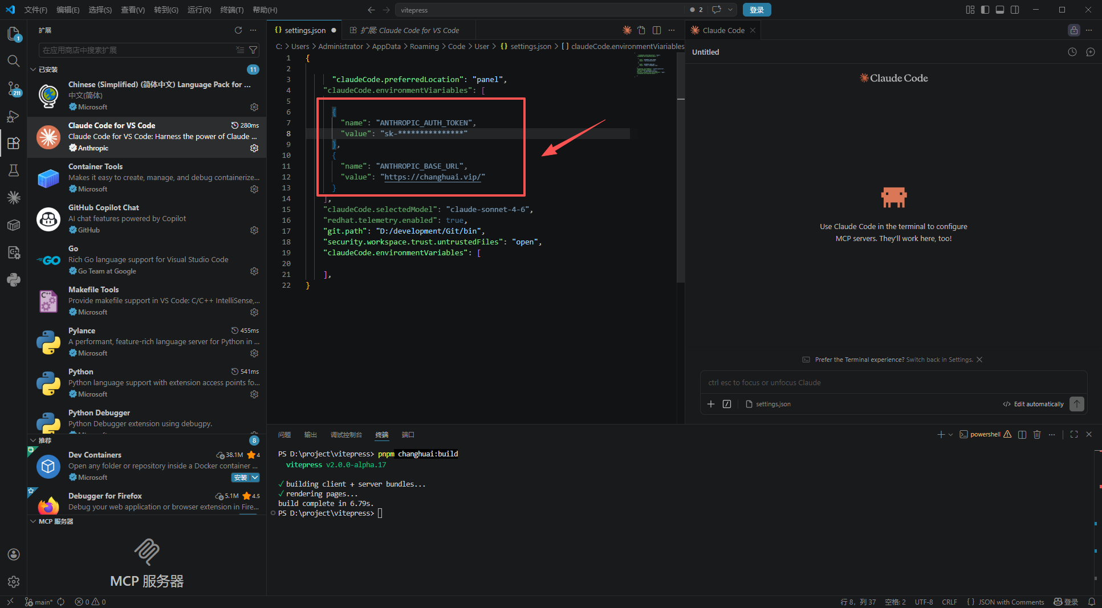Open manage gear for Claude Code extension
Screen dimensions: 1102x608
(x=254, y=148)
